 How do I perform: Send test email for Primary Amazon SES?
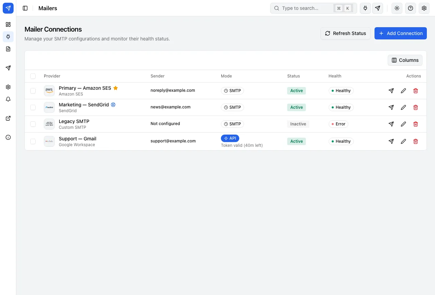[391, 91]
